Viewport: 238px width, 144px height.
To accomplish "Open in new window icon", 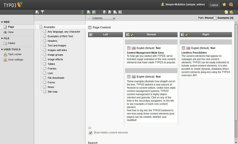I will [226, 12].
